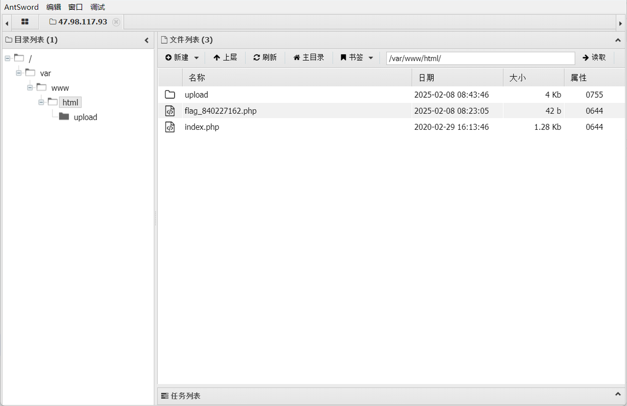The image size is (627, 406).
Task: Click the flag_840227162.php file icon
Action: pos(170,111)
